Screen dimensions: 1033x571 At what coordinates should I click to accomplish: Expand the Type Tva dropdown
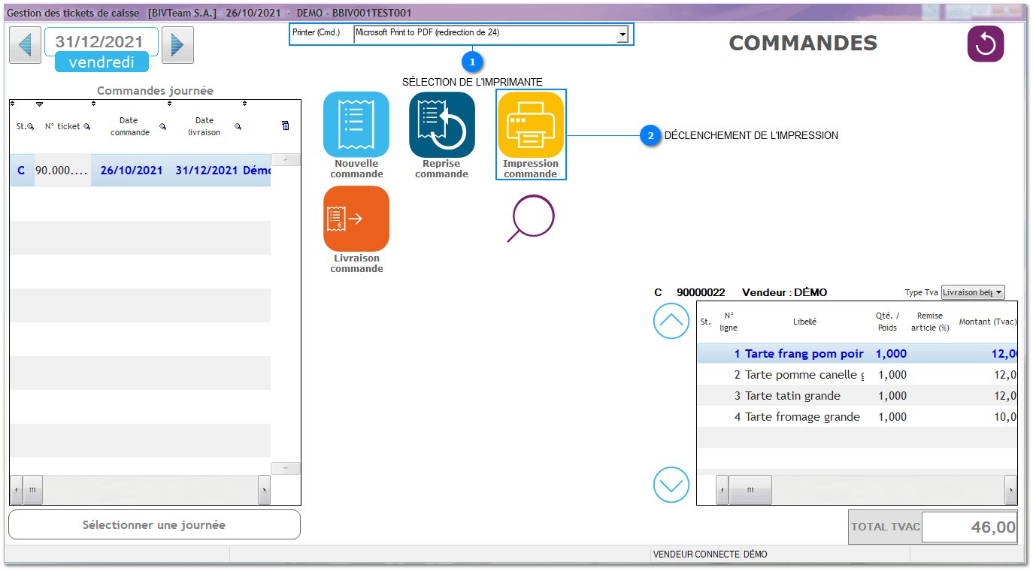pyautogui.click(x=998, y=293)
